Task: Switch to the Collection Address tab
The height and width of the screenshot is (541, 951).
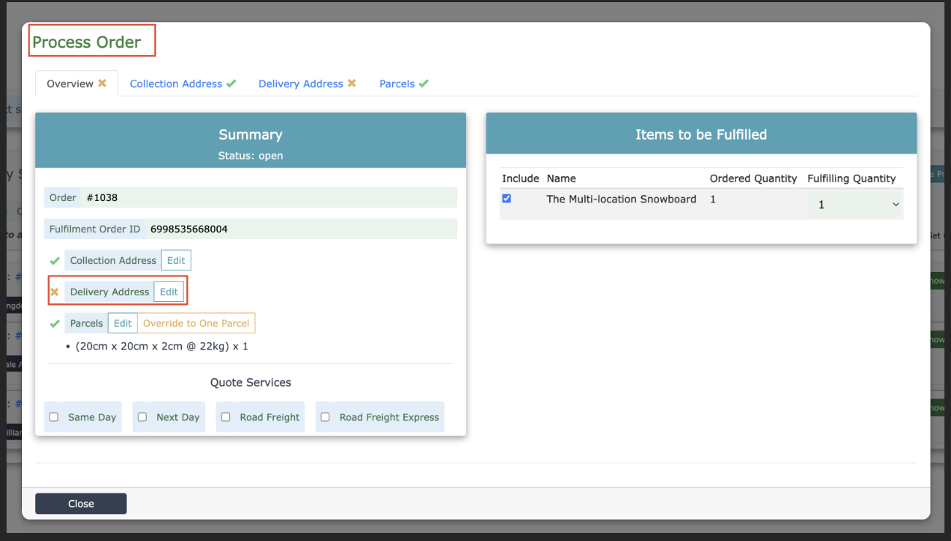Action: tap(176, 84)
